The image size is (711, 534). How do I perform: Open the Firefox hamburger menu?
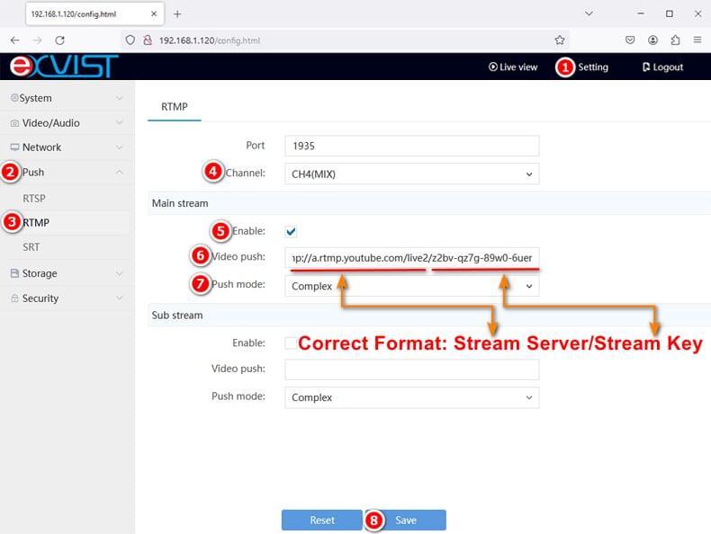[697, 40]
